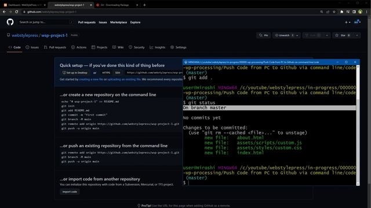Viewport: 371px width, 208px height.
Task: Open the media control icon in browser toolbar
Action: tap(348, 12)
